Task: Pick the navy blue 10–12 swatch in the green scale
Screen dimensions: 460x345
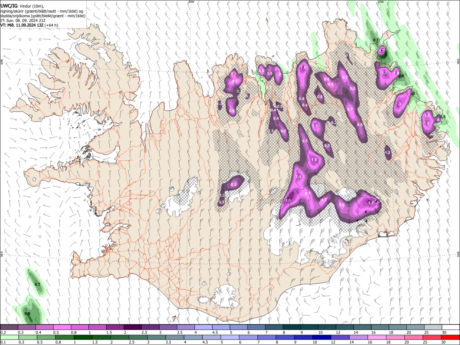Action: coord(321,337)
